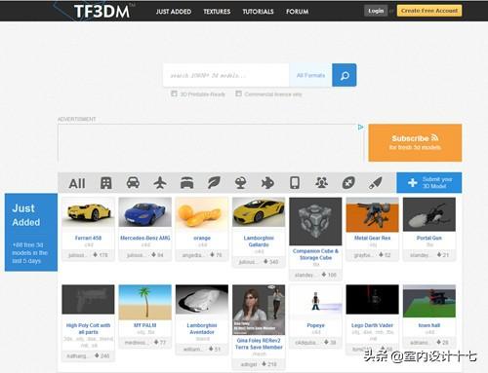Viewport: 488px width, 373px height.
Task: Open yellow Lamborghini Gallardo thumbnail
Action: click(259, 212)
